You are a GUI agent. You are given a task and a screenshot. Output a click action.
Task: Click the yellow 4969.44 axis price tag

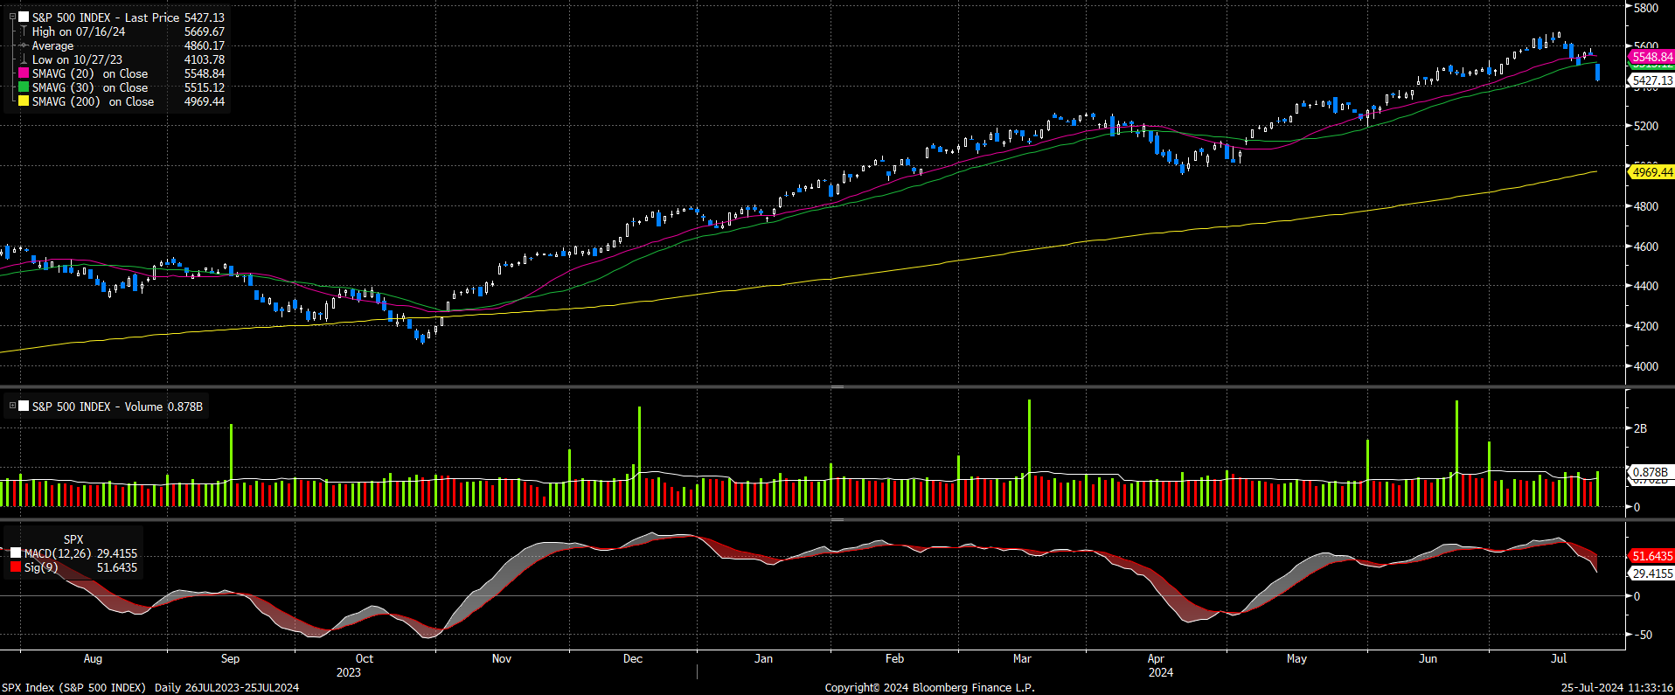tap(1651, 172)
